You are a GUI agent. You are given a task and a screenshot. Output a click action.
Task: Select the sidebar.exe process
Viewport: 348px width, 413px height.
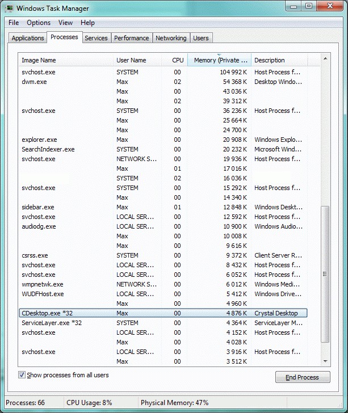pos(163,207)
